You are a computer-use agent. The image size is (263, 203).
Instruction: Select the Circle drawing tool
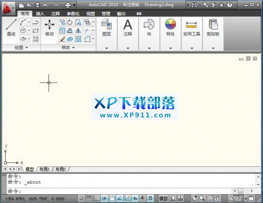tap(23, 31)
